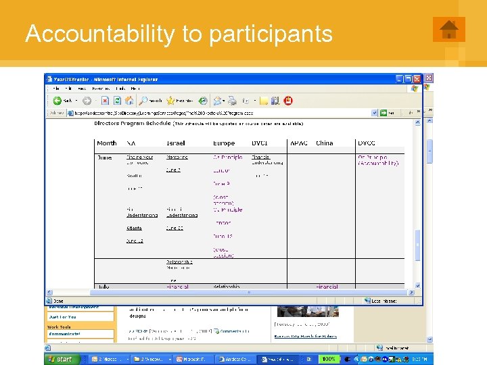Click the Local intranet zone icon
The width and height of the screenshot is (487, 365).
367,300
